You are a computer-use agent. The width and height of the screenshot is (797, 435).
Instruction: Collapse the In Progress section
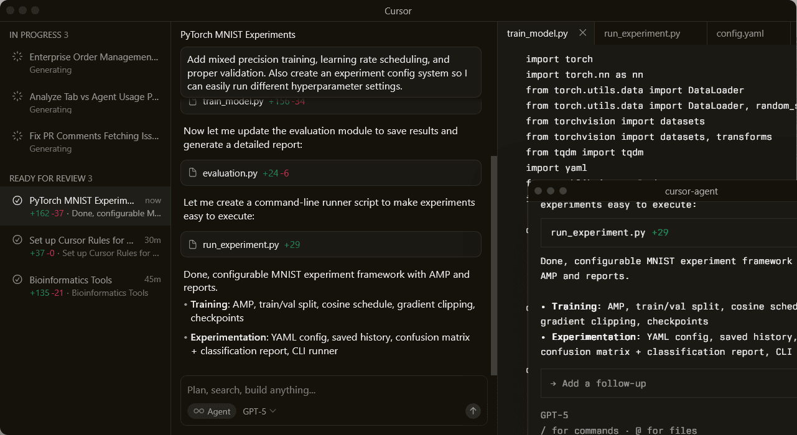(x=39, y=35)
